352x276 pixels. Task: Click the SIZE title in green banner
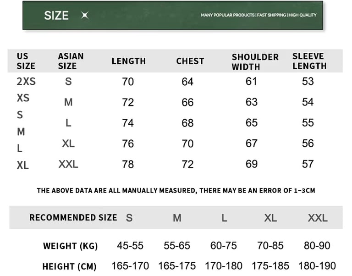tap(56, 16)
